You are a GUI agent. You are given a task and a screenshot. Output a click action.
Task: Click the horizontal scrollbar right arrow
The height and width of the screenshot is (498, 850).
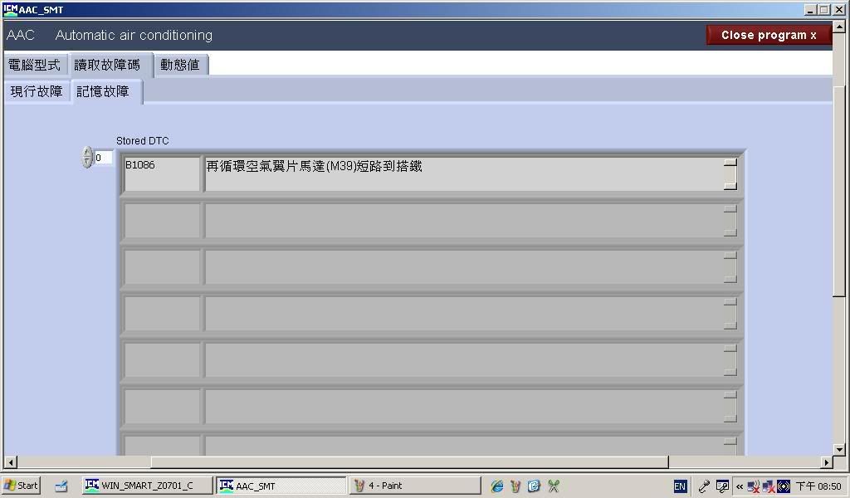pyautogui.click(x=826, y=462)
